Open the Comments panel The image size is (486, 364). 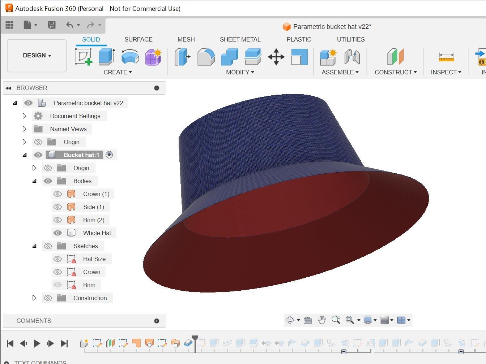[x=34, y=321]
